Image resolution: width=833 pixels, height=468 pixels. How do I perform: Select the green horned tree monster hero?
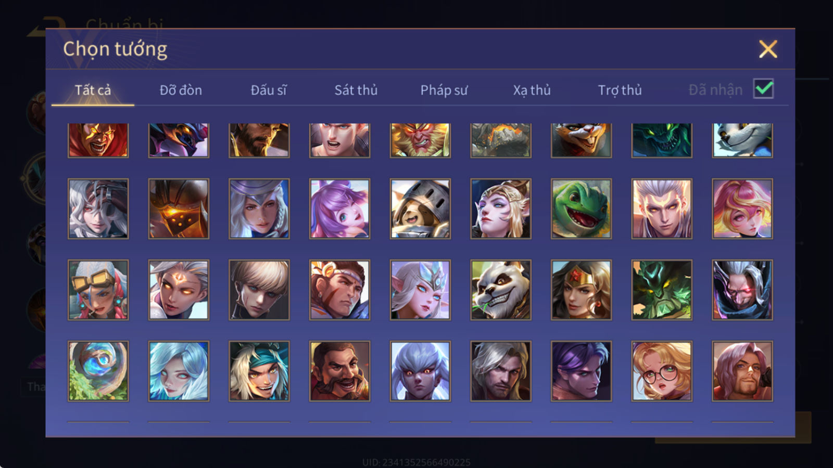pos(662,290)
